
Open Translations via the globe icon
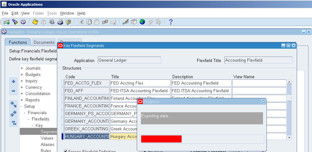pos(142,22)
